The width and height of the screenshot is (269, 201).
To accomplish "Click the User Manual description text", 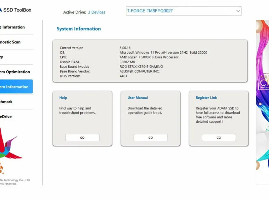I will pos(145,111).
